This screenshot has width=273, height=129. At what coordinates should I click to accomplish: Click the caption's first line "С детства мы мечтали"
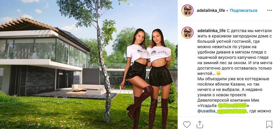tap(249, 31)
